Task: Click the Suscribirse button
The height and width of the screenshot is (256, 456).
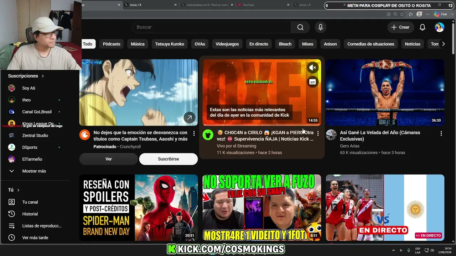Action: (x=169, y=159)
